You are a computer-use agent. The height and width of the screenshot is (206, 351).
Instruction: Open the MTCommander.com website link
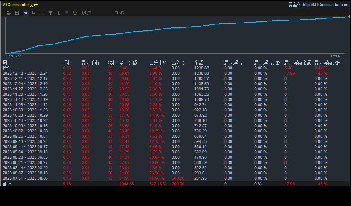(325, 5)
